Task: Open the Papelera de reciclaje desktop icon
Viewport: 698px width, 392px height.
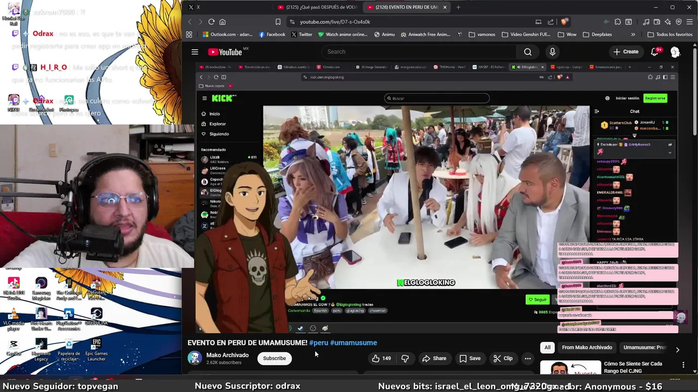Action: point(69,350)
